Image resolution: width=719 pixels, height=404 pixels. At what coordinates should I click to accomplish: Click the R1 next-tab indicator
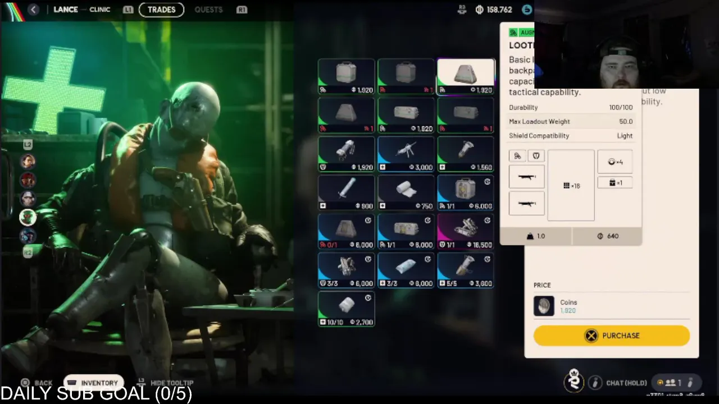pos(242,10)
